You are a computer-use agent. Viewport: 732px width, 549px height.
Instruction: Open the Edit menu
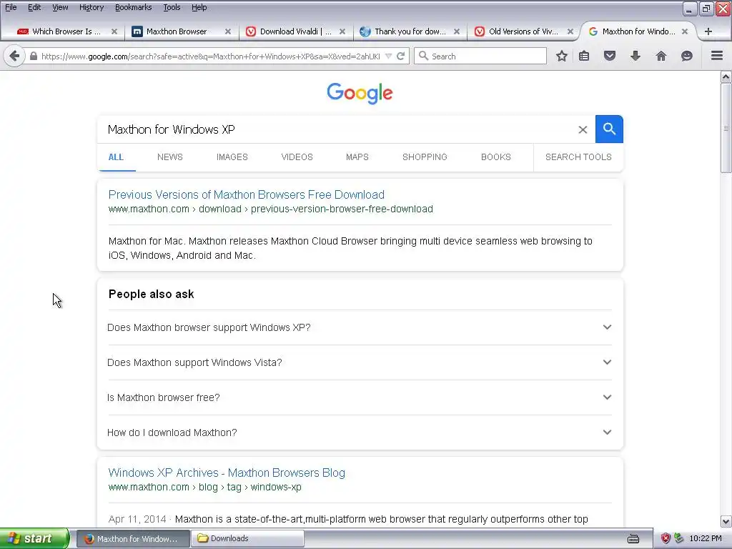34,7
